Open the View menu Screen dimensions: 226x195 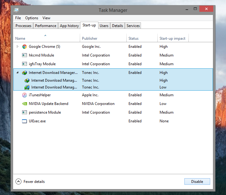point(46,18)
